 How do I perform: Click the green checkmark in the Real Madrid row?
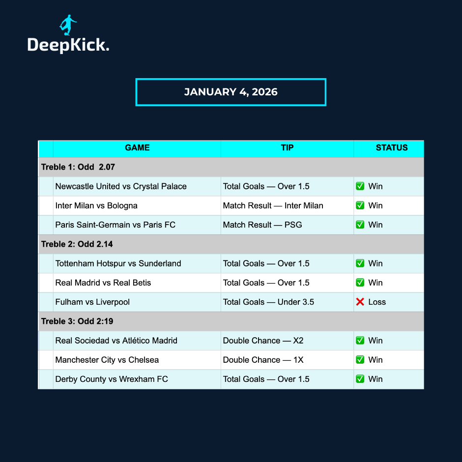(360, 283)
